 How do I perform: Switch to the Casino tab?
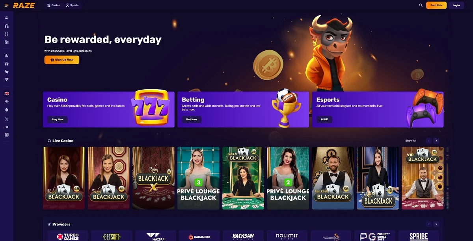(53, 5)
